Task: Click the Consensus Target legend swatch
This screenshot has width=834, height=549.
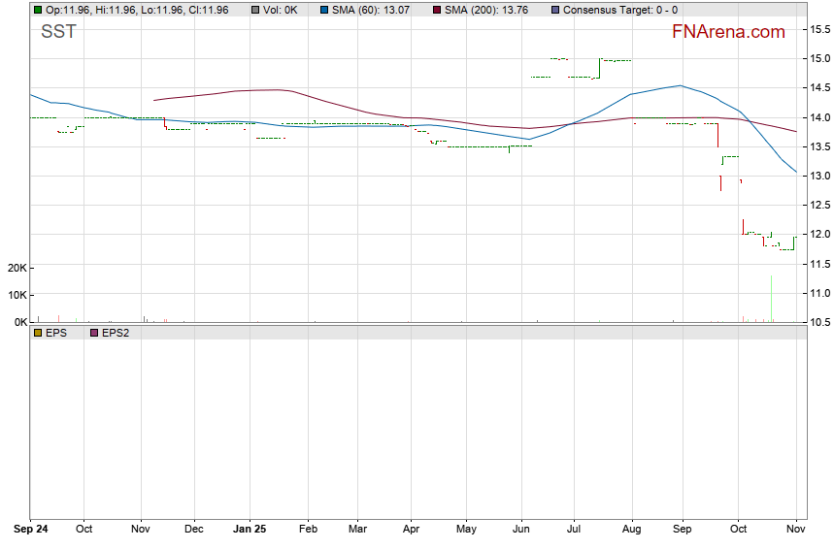Action: click(x=554, y=10)
